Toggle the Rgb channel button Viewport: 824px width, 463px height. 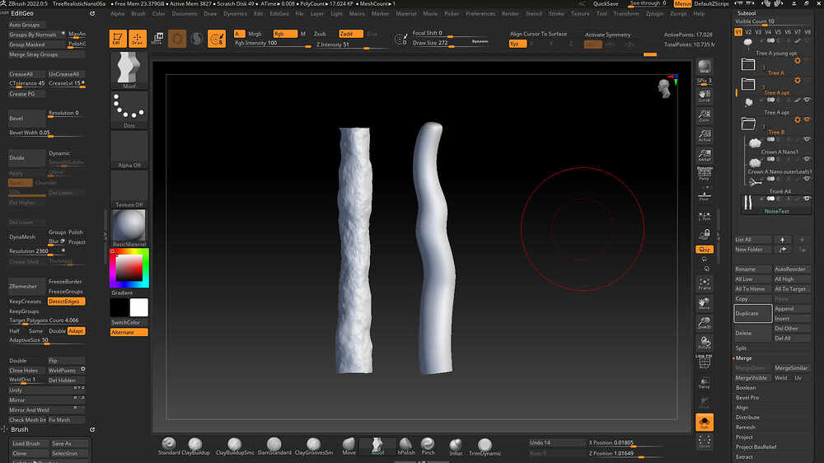(x=285, y=34)
